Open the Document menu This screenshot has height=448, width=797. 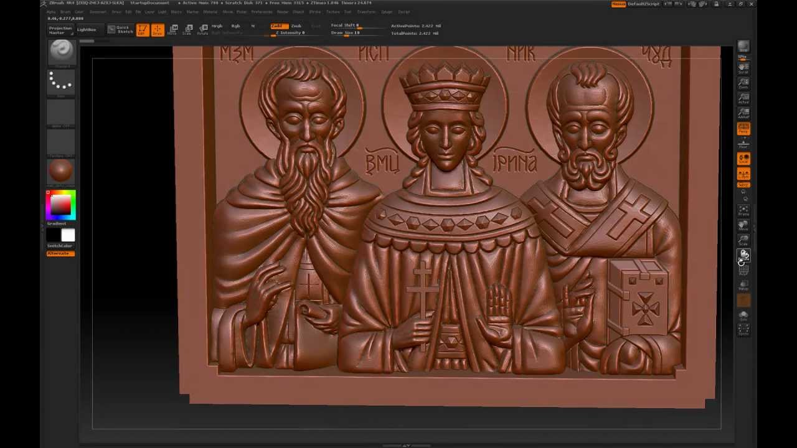click(98, 12)
